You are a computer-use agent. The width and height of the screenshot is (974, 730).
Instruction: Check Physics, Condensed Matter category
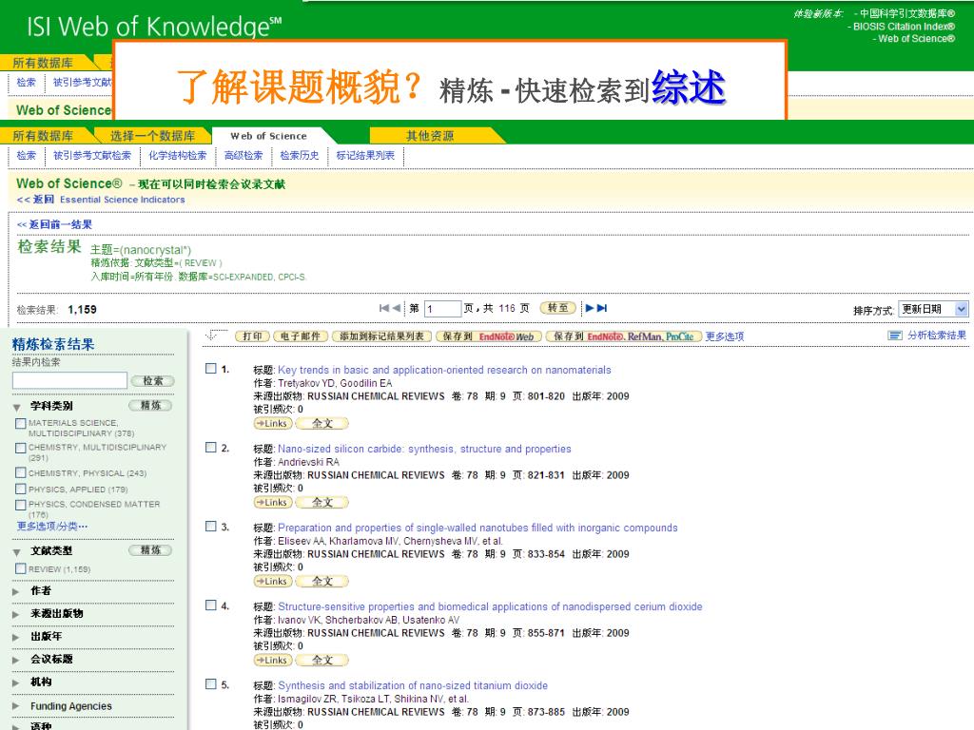point(21,505)
